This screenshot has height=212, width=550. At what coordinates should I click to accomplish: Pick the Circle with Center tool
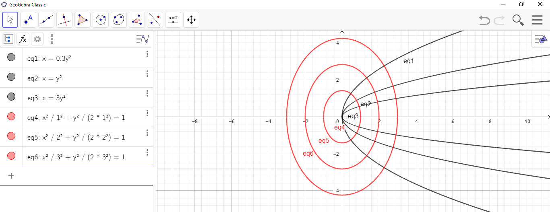coord(101,19)
